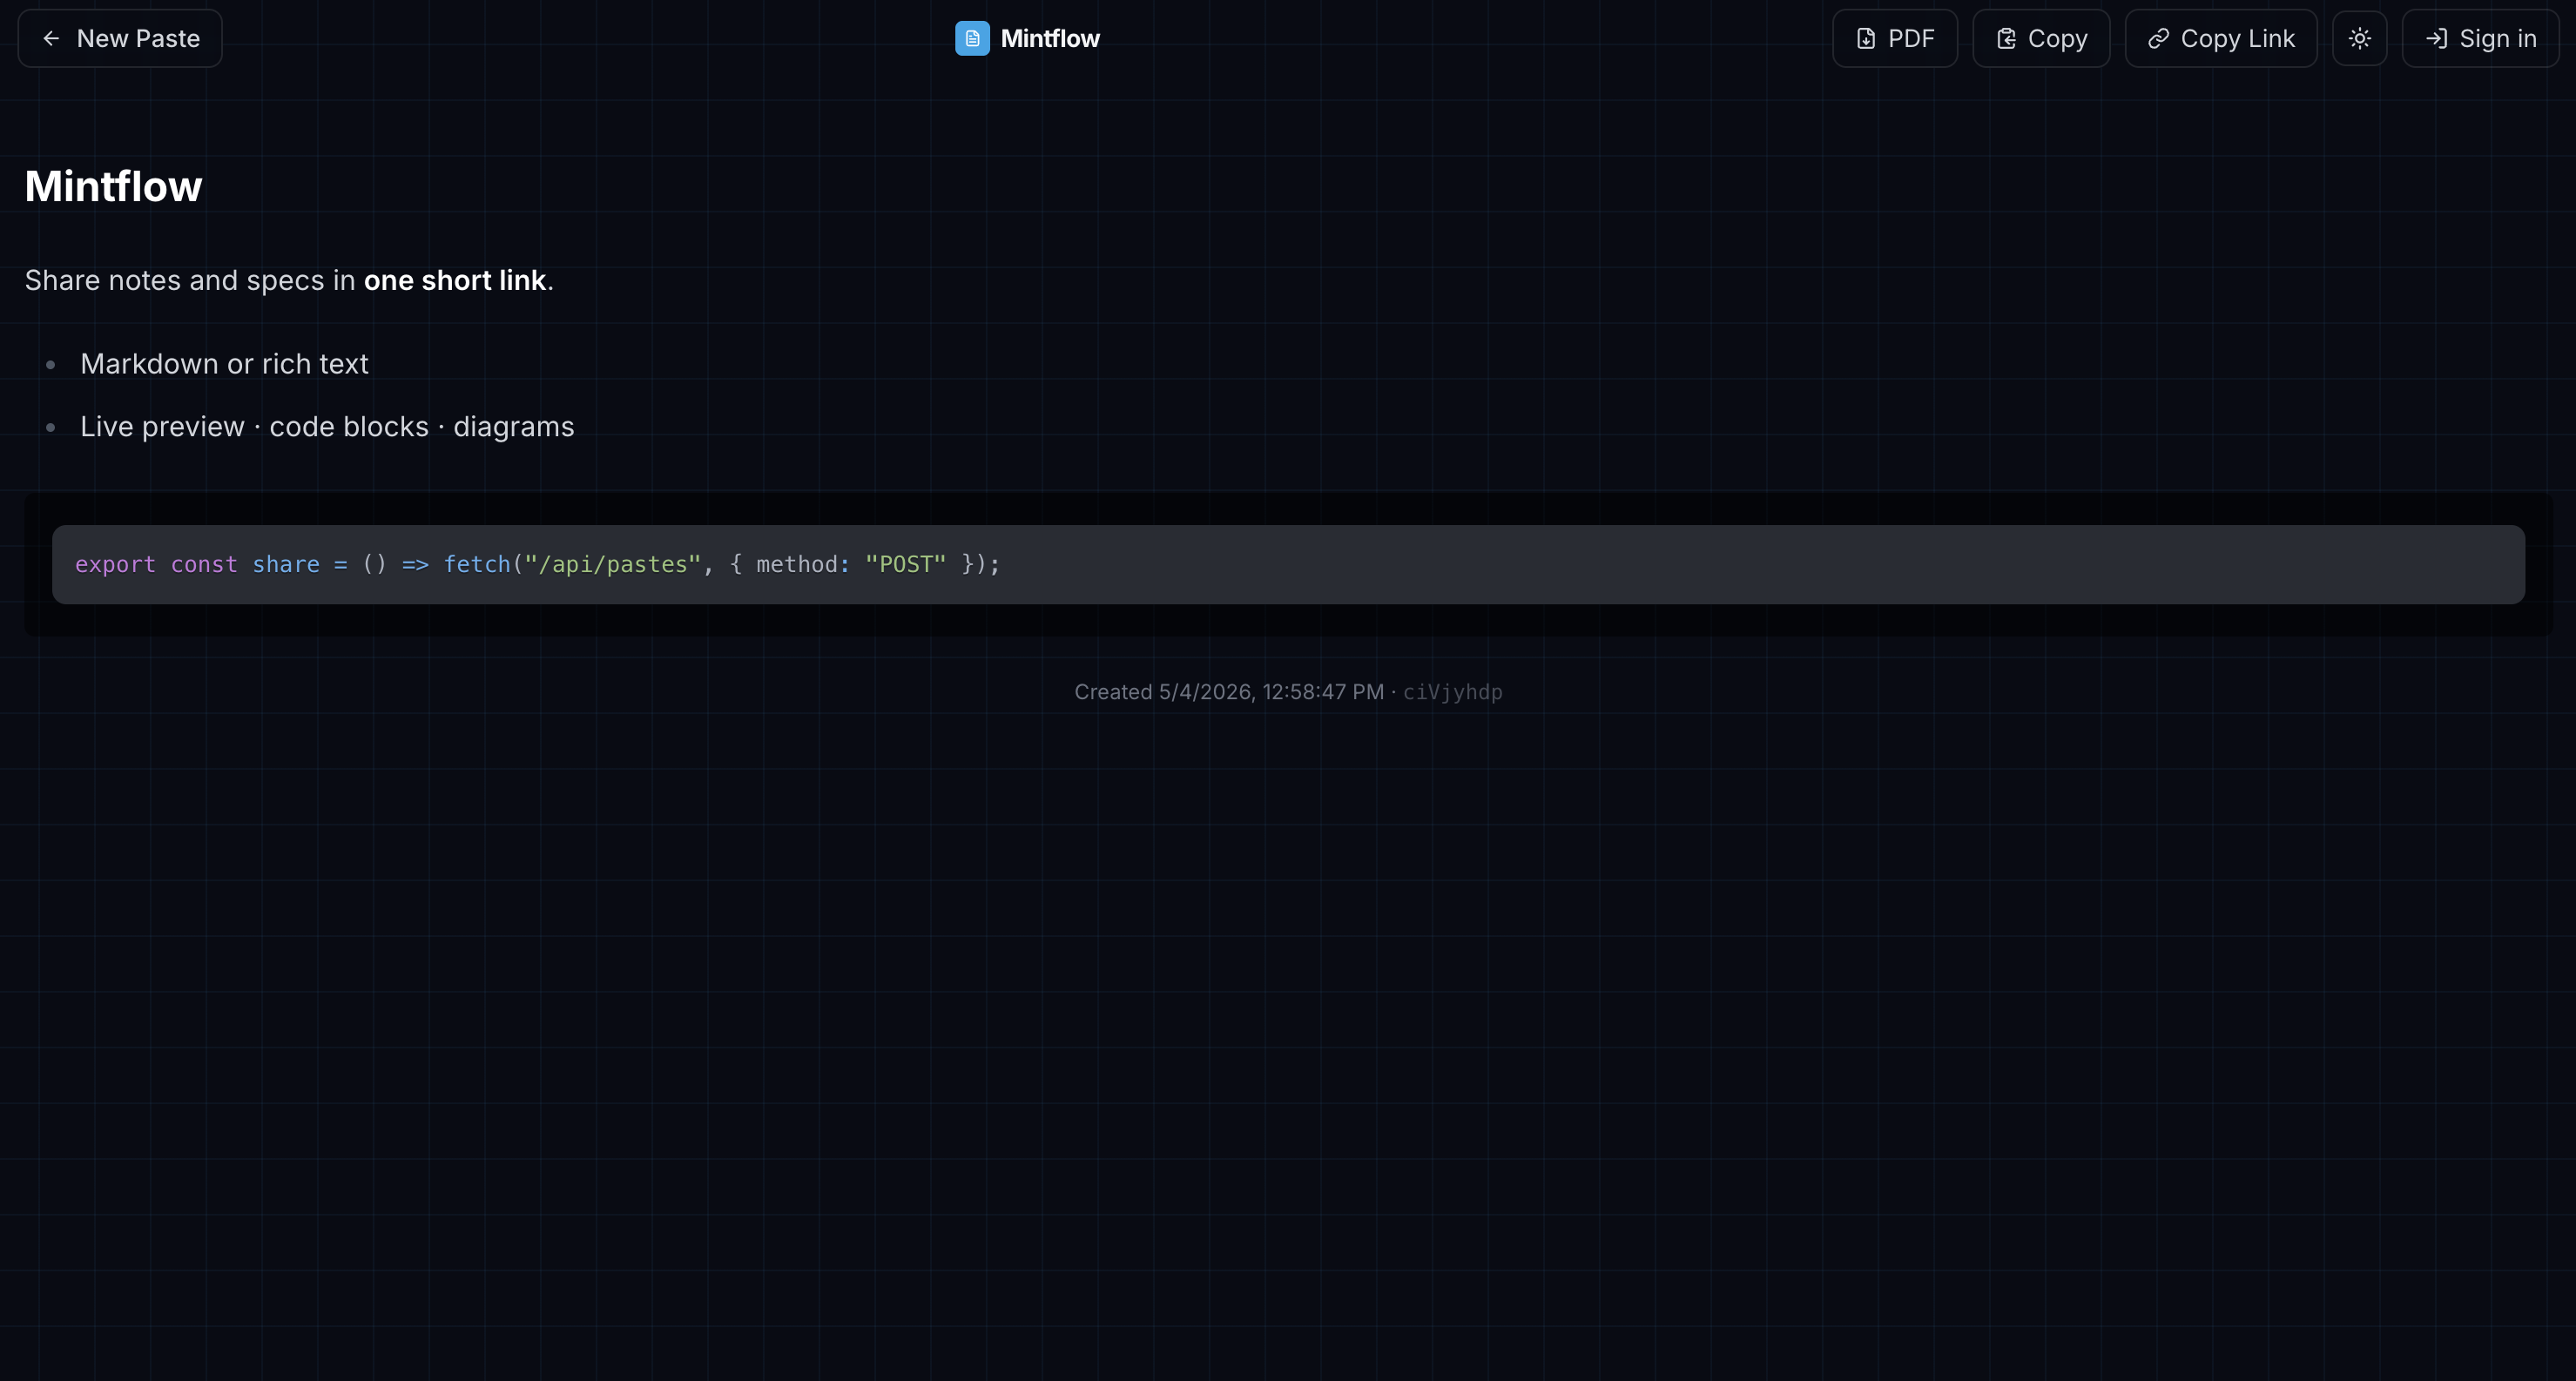
Task: Click the "POST" string in the code block
Action: click(905, 564)
